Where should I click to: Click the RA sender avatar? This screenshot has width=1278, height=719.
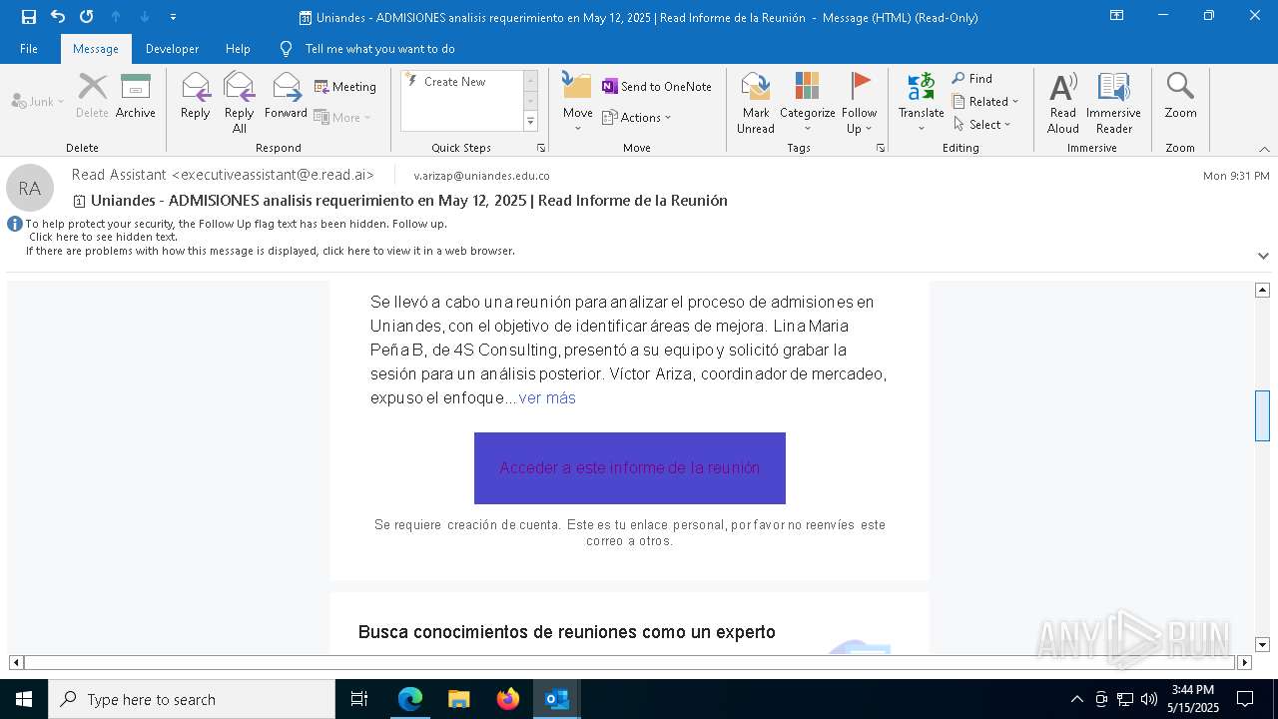pos(30,188)
